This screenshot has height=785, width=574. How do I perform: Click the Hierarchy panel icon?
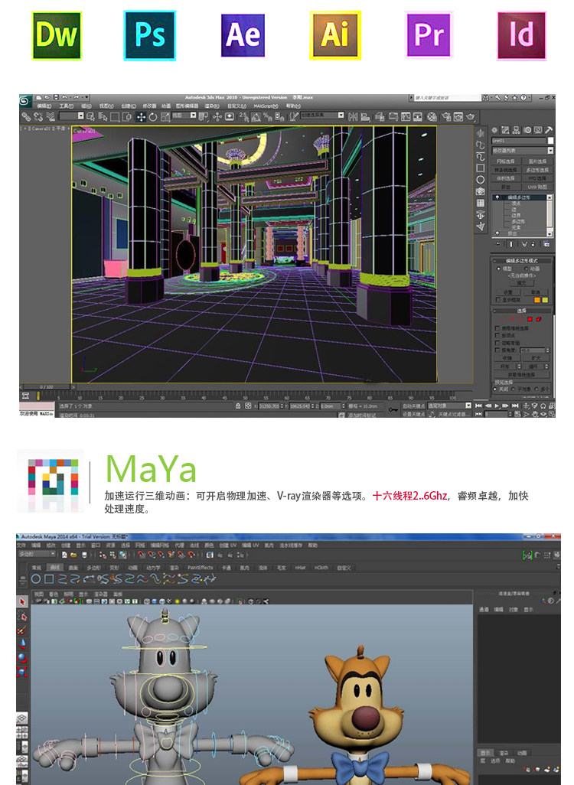pos(516,130)
